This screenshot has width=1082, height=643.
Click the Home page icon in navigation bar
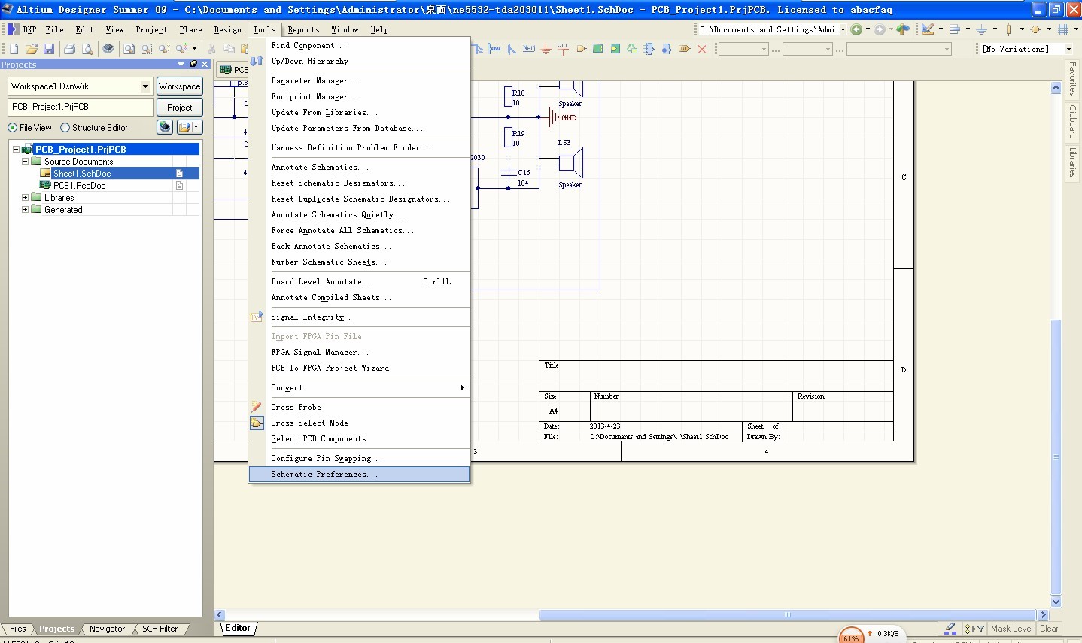tap(903, 29)
